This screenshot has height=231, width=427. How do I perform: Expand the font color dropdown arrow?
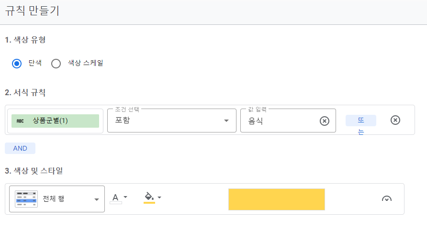click(x=125, y=197)
